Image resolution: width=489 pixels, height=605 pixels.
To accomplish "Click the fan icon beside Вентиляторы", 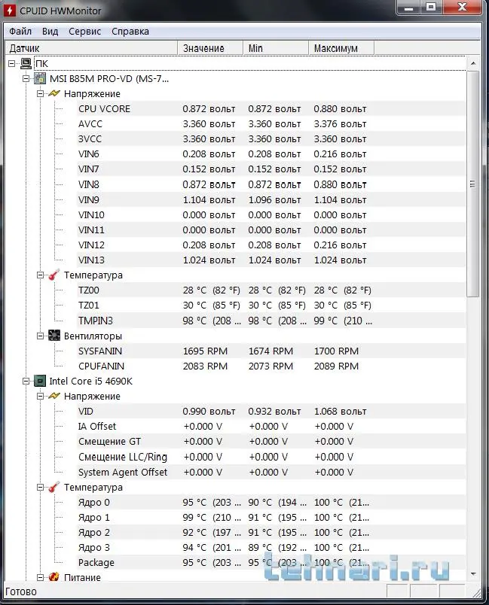I will [x=54, y=336].
